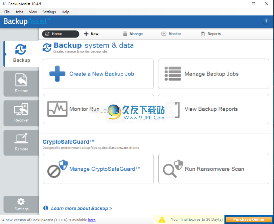Open the Help menu
The width and height of the screenshot is (274, 224).
tap(65, 12)
